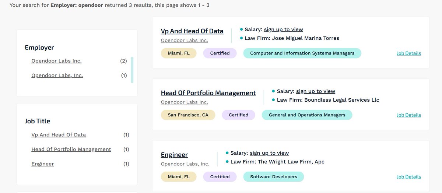442x193 pixels.
Task: Open the Vp And Head Of Data job listing title
Action: coord(192,31)
